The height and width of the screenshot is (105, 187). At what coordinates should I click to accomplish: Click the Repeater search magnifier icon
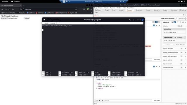pyautogui.click(x=183, y=15)
